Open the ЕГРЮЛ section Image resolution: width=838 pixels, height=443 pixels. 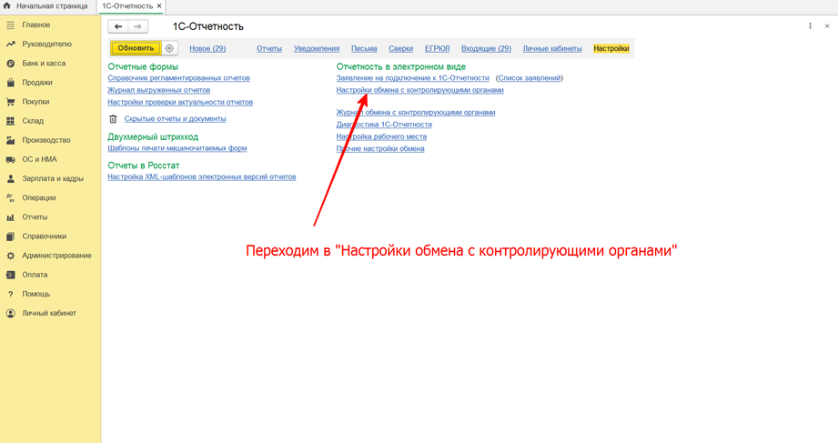(x=437, y=48)
